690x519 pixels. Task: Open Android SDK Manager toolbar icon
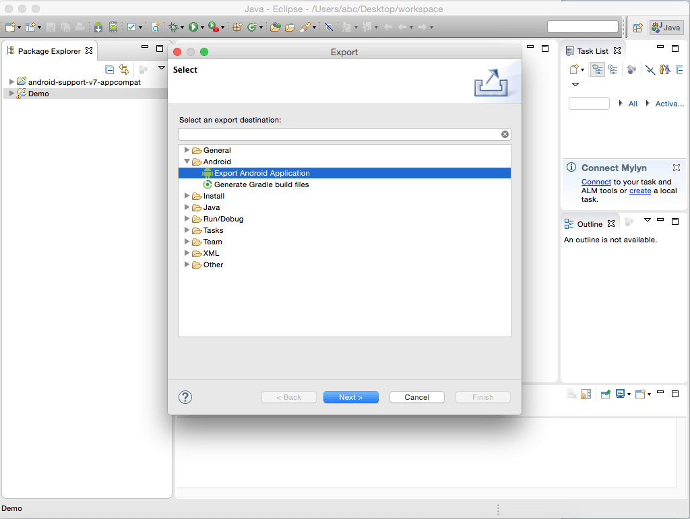click(98, 27)
